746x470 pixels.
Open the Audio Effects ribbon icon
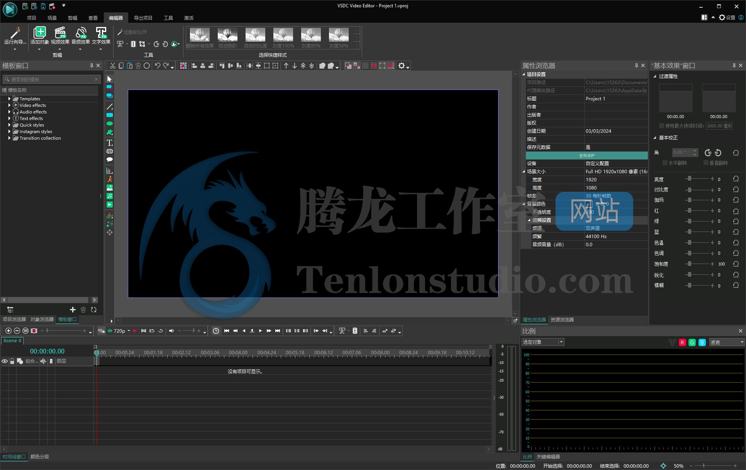[x=80, y=33]
